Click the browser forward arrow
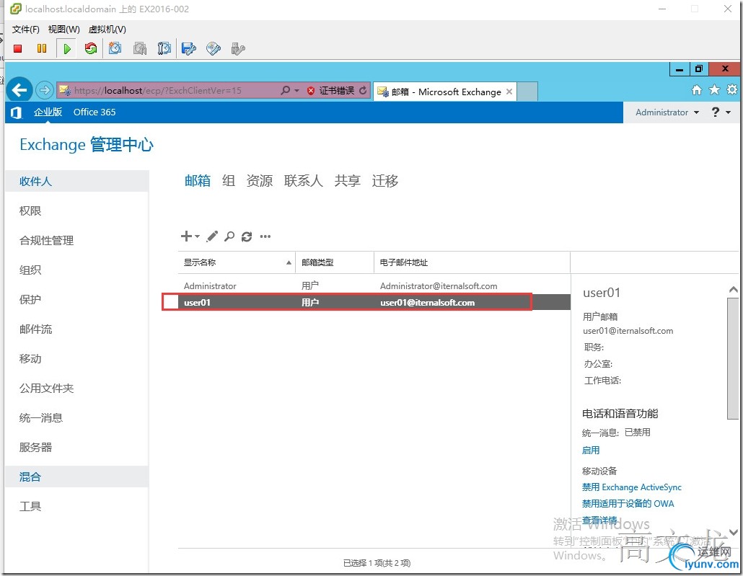Viewport: 743px width, 576px height. pyautogui.click(x=45, y=90)
